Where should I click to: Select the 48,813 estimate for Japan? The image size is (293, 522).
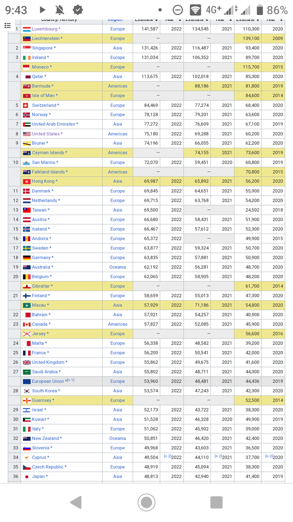(x=151, y=476)
